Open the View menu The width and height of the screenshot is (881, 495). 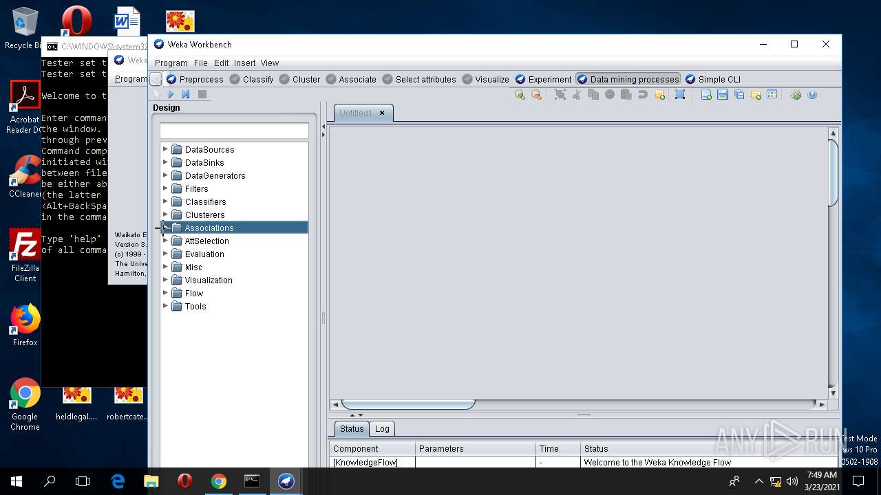(270, 63)
